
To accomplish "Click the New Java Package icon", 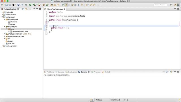I will pos(44,5).
